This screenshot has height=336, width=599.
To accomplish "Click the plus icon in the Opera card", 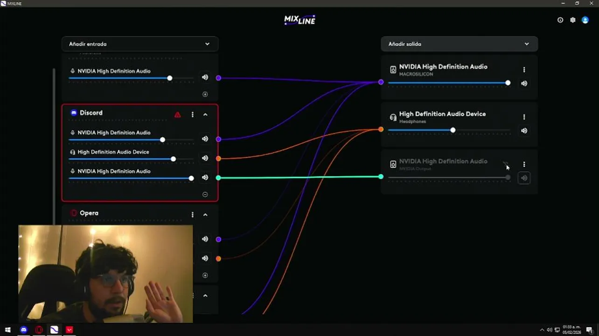I will click(x=205, y=275).
